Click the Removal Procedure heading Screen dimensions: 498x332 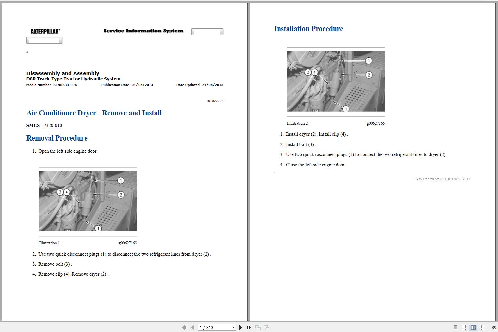click(57, 138)
